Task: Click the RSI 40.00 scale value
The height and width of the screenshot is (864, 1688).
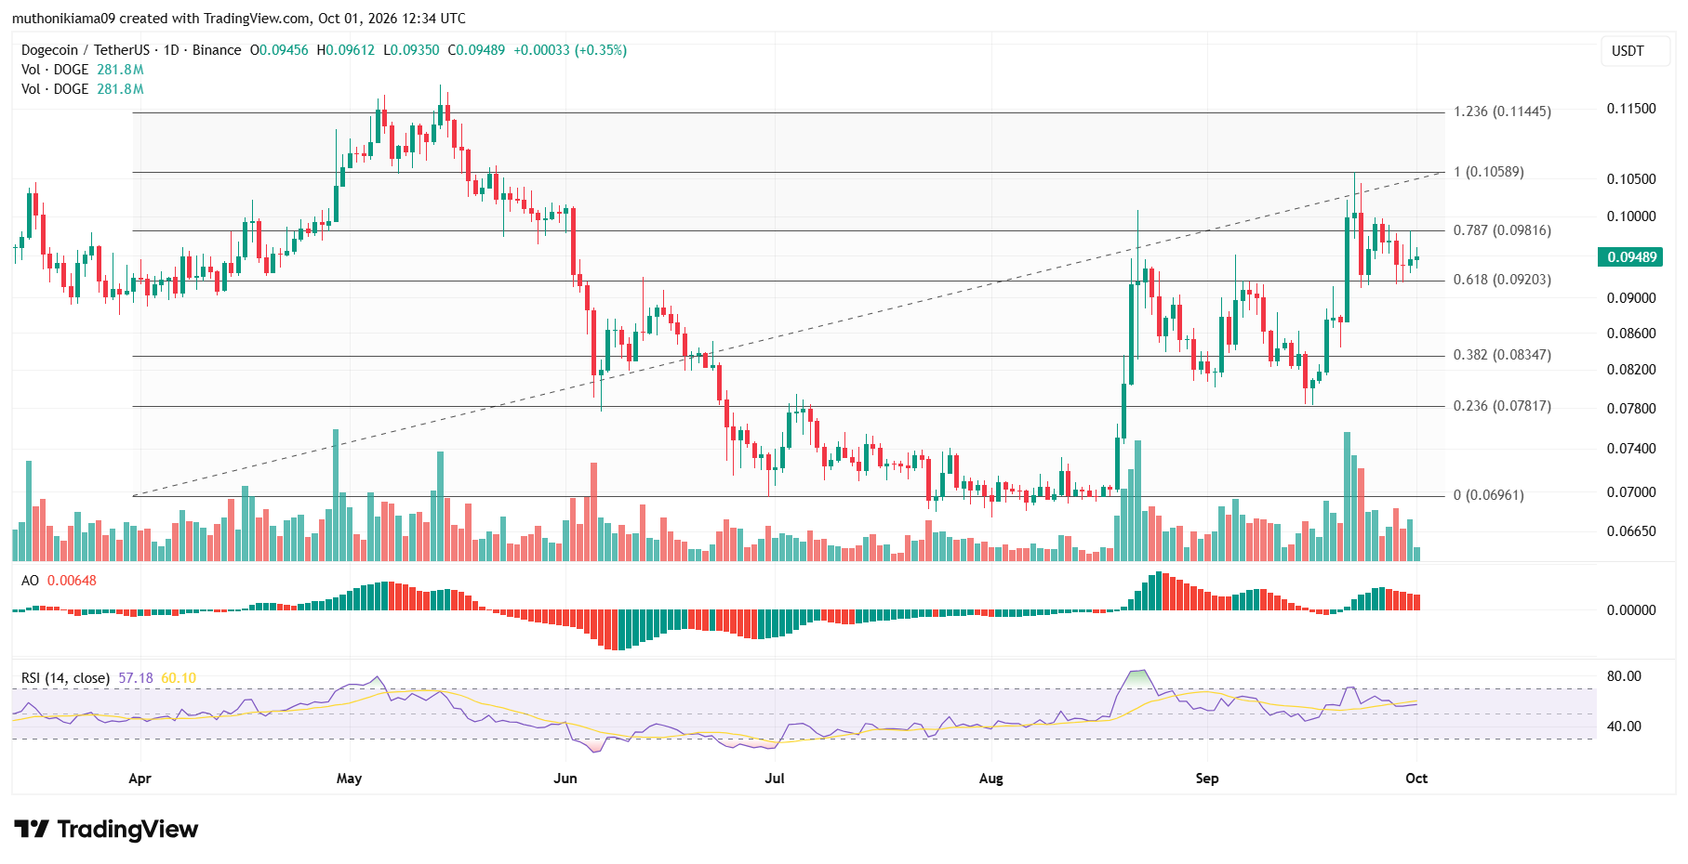Action: (x=1624, y=727)
